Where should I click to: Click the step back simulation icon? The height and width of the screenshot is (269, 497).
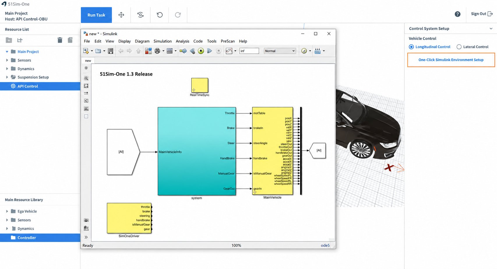coord(192,51)
